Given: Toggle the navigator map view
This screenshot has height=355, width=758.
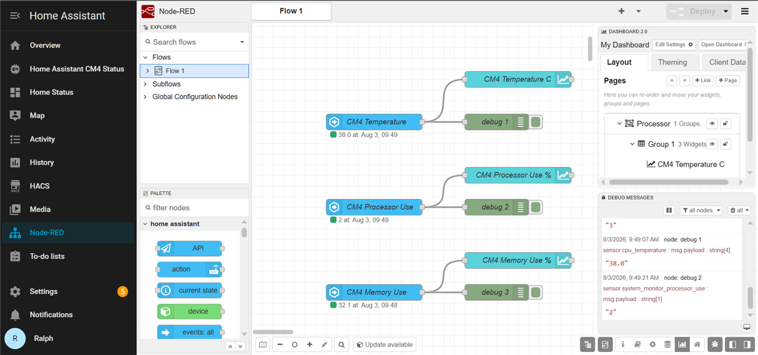Looking at the screenshot, I should pyautogui.click(x=263, y=344).
